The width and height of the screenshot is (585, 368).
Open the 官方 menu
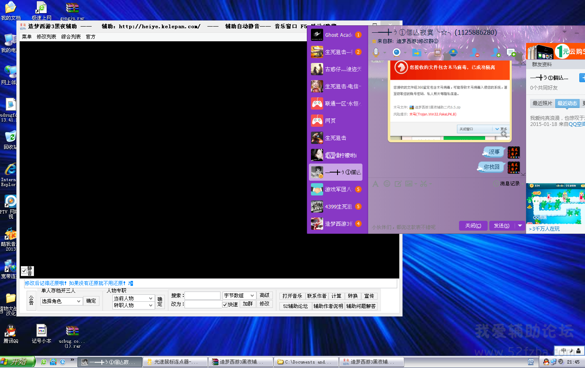pyautogui.click(x=91, y=37)
